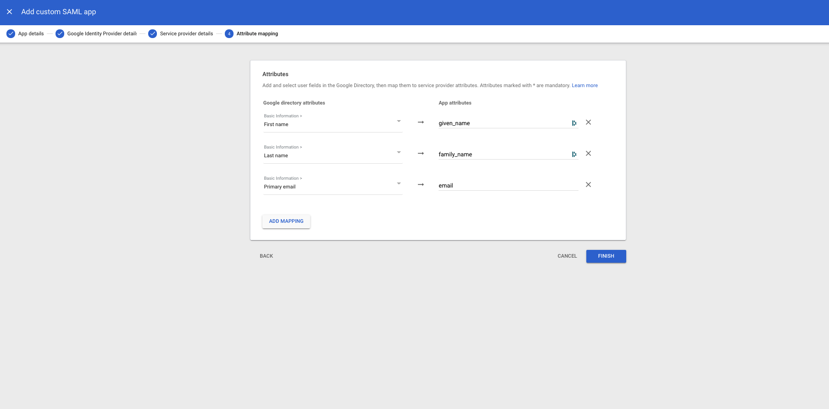
Task: Click Finish to complete SAML setup
Action: (606, 256)
